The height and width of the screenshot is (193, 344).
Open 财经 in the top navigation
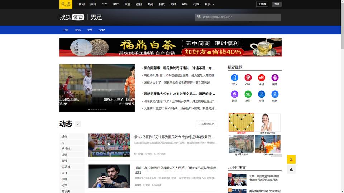(x=173, y=4)
